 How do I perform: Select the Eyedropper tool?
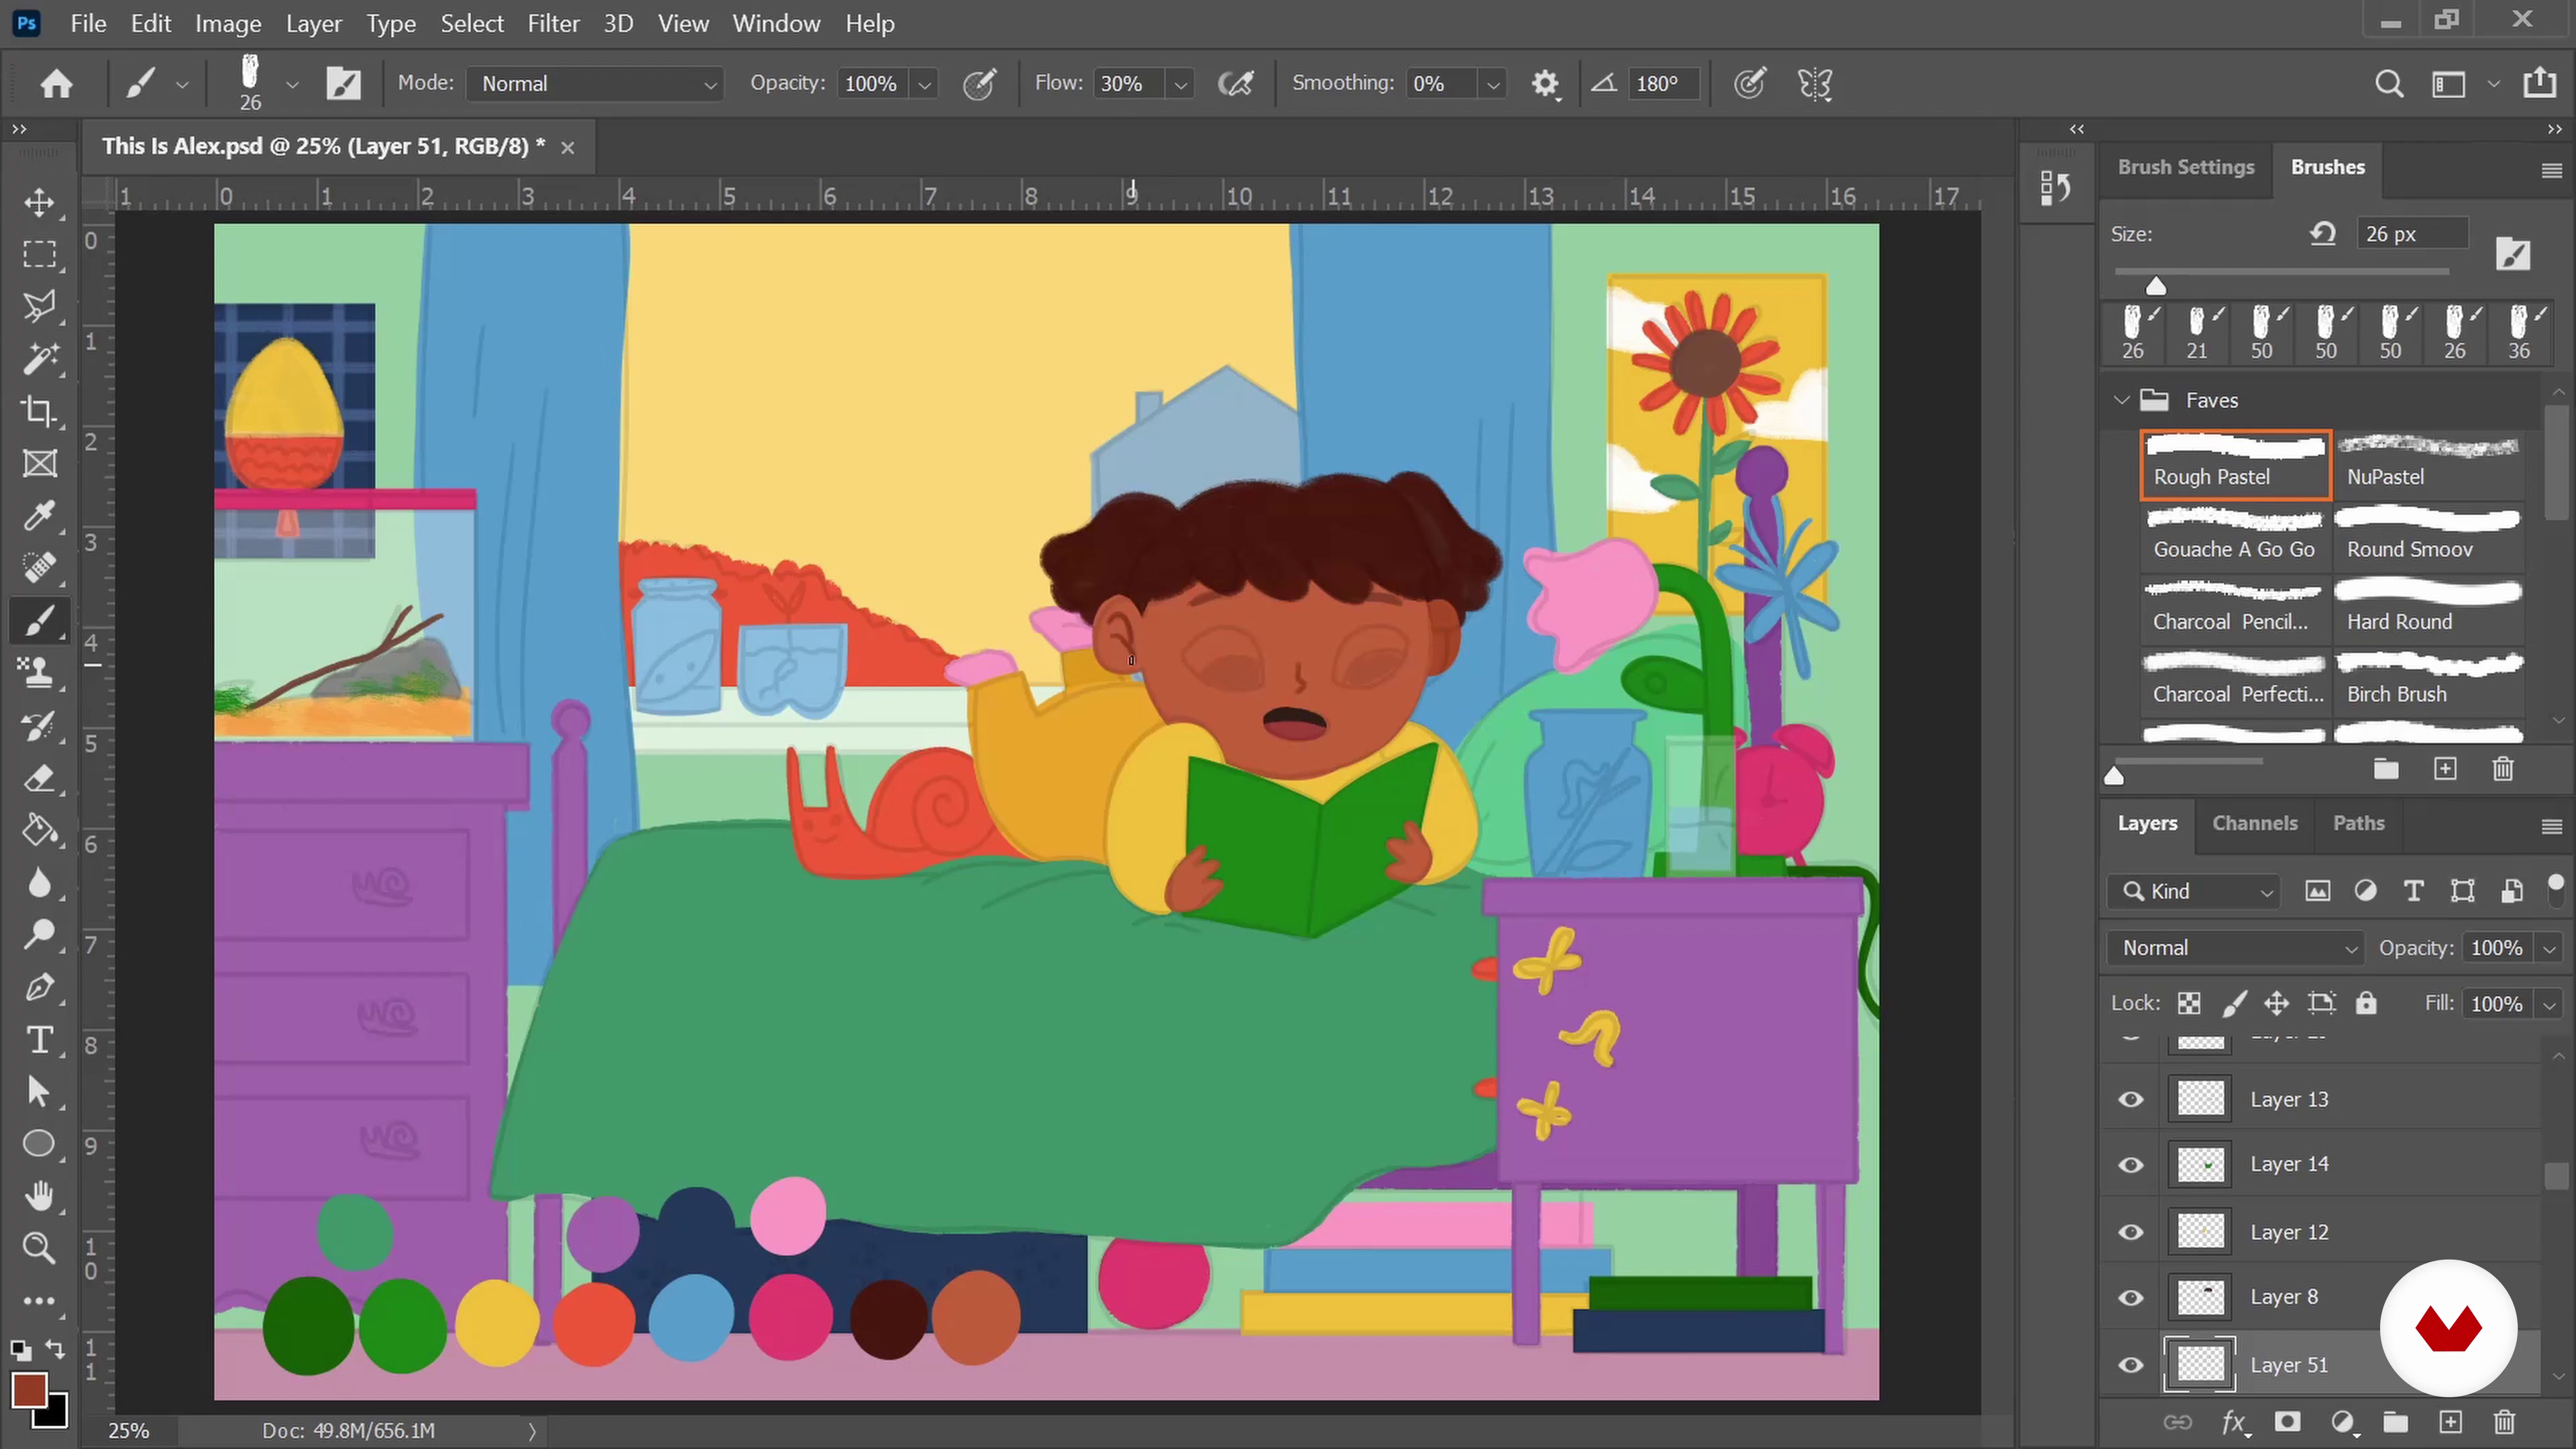pyautogui.click(x=39, y=516)
